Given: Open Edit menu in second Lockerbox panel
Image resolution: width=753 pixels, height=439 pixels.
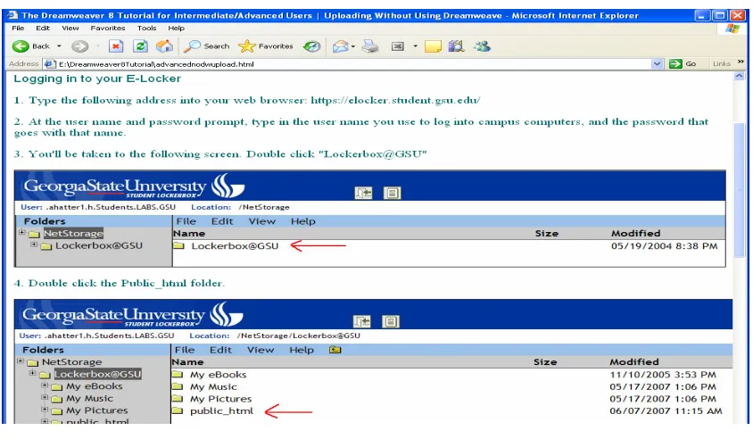Looking at the screenshot, I should pyautogui.click(x=221, y=350).
